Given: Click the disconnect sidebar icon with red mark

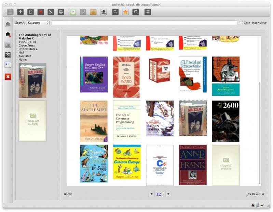Looking at the screenshot, I should (8, 34).
